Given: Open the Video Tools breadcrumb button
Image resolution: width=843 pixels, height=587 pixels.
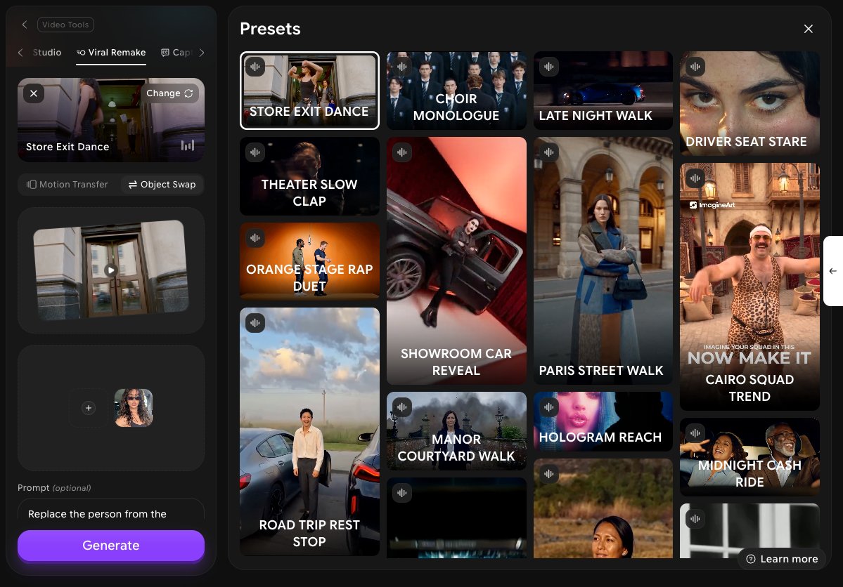Looking at the screenshot, I should (65, 25).
